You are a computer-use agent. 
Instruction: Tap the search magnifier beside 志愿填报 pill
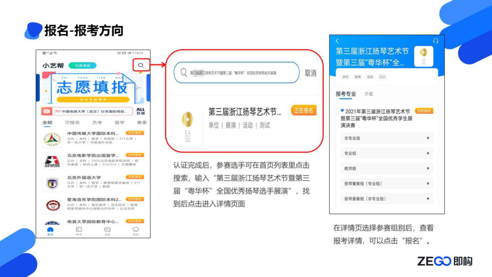click(x=141, y=65)
